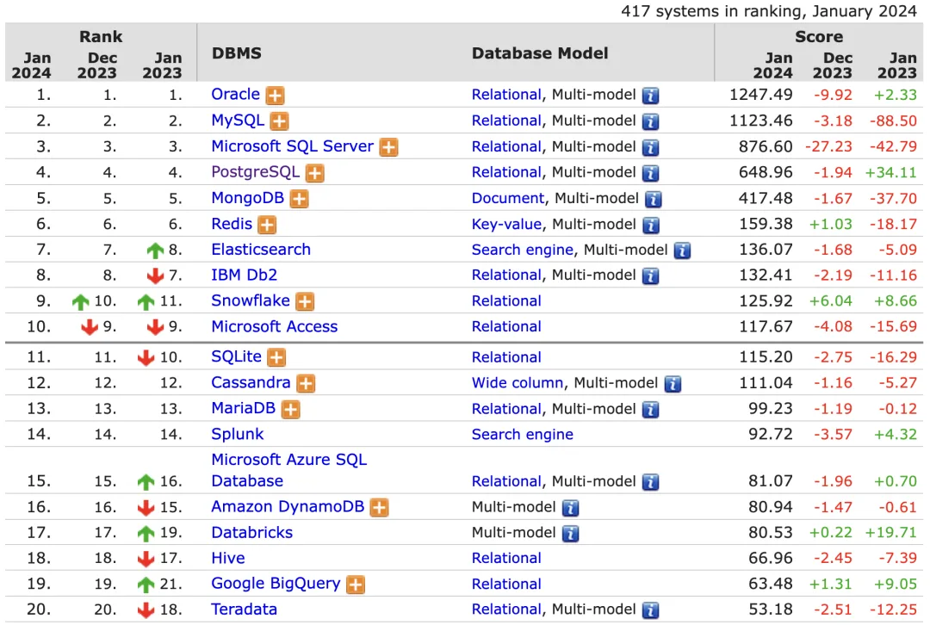This screenshot has width=930, height=625.
Task: Open the info icon in the Elasticsearch row
Action: click(682, 251)
